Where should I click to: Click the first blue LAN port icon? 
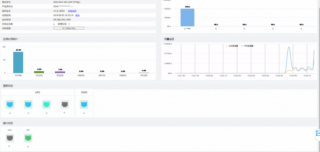point(10,104)
